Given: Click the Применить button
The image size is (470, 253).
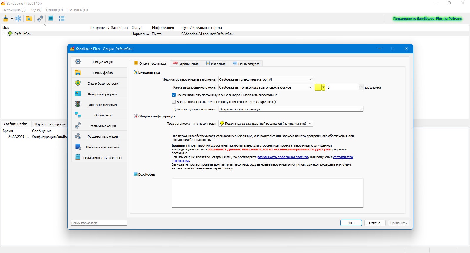Looking at the screenshot, I should pos(399,223).
